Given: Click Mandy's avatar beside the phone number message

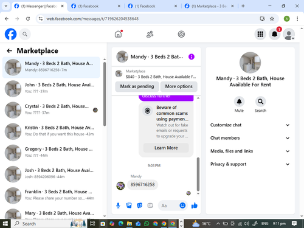Looking at the screenshot, I should [x=120, y=185].
